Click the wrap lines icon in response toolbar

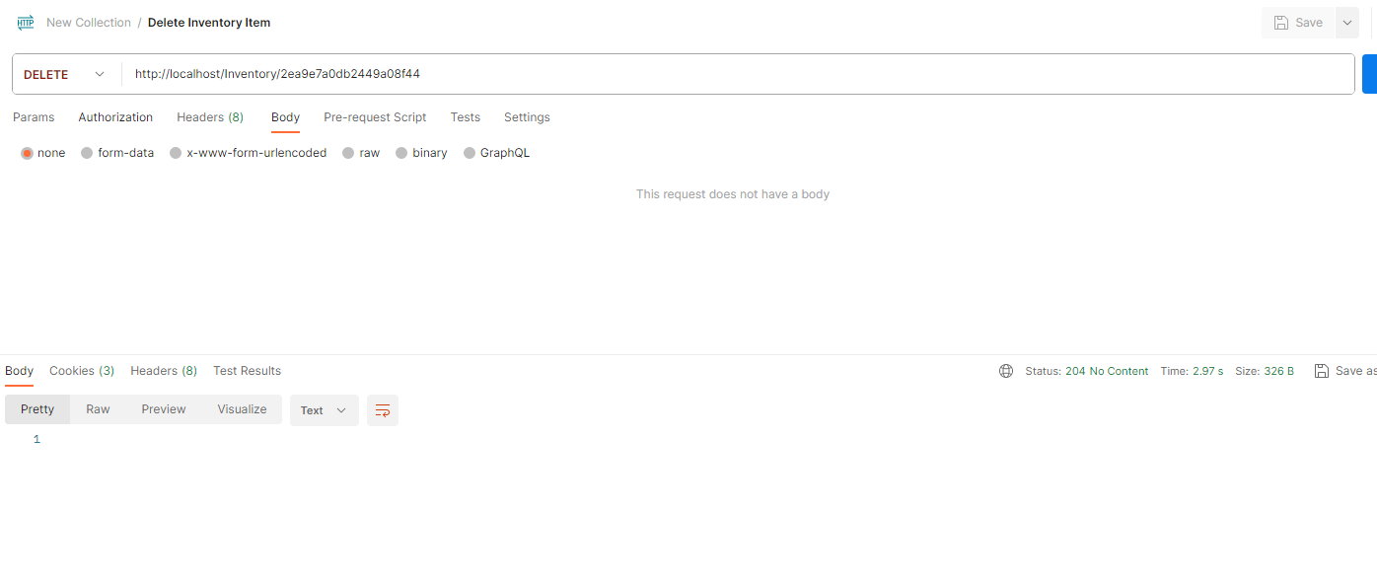(383, 410)
